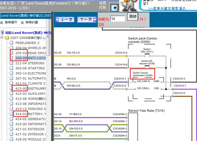Click the C3CA15-7 connector label
197x141 pixels.
pos(180,86)
